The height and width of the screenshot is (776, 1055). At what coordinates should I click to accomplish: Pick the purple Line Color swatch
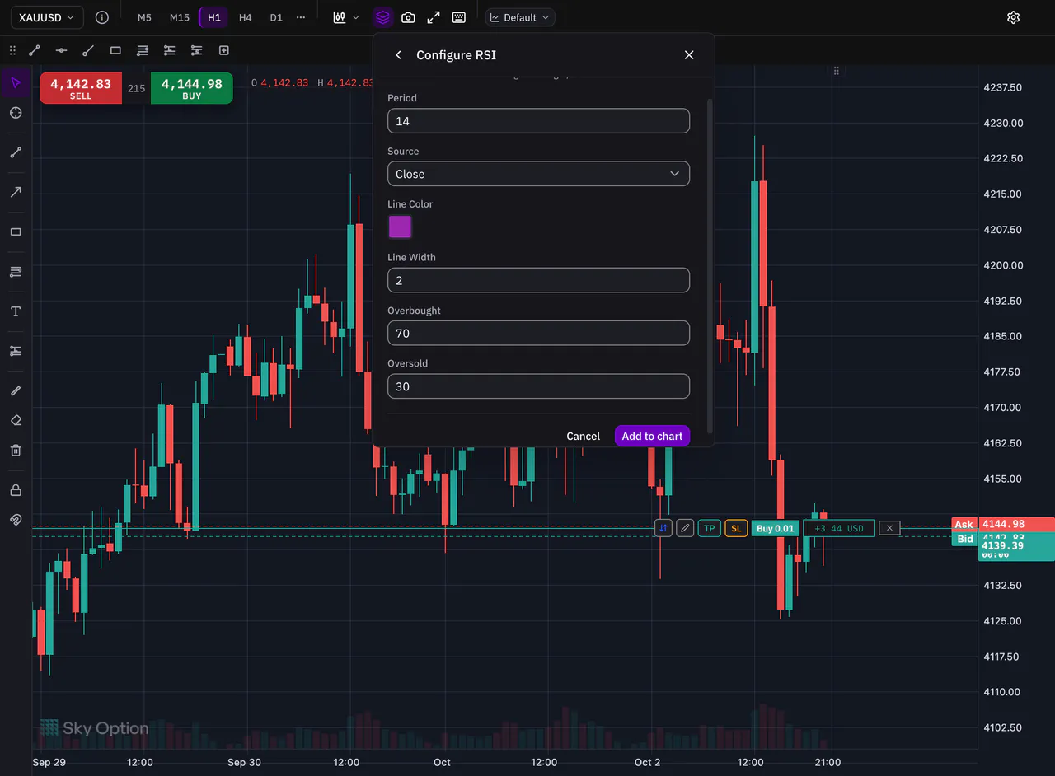point(400,227)
